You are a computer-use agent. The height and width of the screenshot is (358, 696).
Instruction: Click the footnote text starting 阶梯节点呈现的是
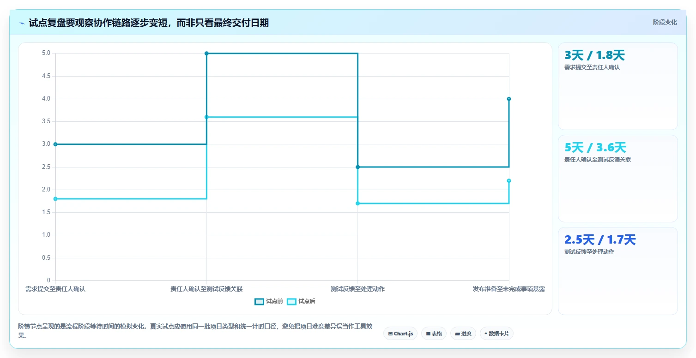click(x=195, y=331)
